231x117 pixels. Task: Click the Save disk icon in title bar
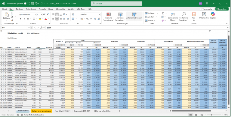pyautogui.click(x=32, y=3)
